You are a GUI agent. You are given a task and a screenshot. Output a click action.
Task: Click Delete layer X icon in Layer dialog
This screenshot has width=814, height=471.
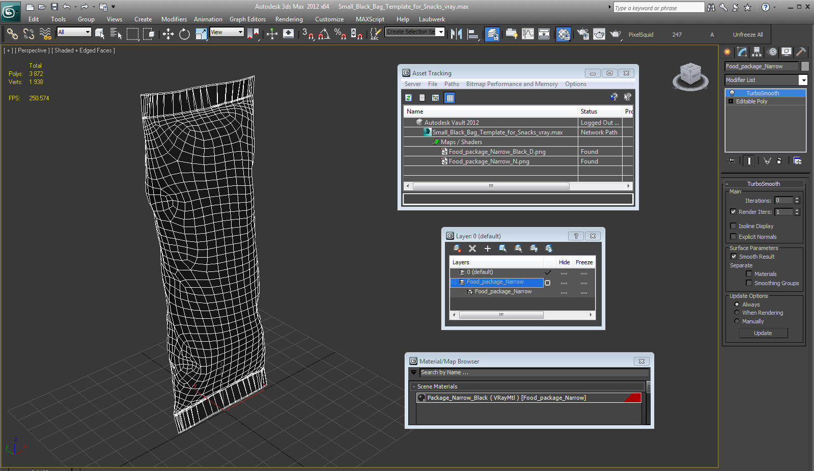pos(472,248)
